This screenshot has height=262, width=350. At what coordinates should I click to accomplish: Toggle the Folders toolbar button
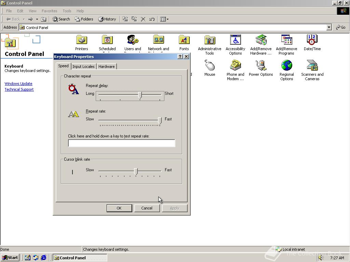pos(84,19)
